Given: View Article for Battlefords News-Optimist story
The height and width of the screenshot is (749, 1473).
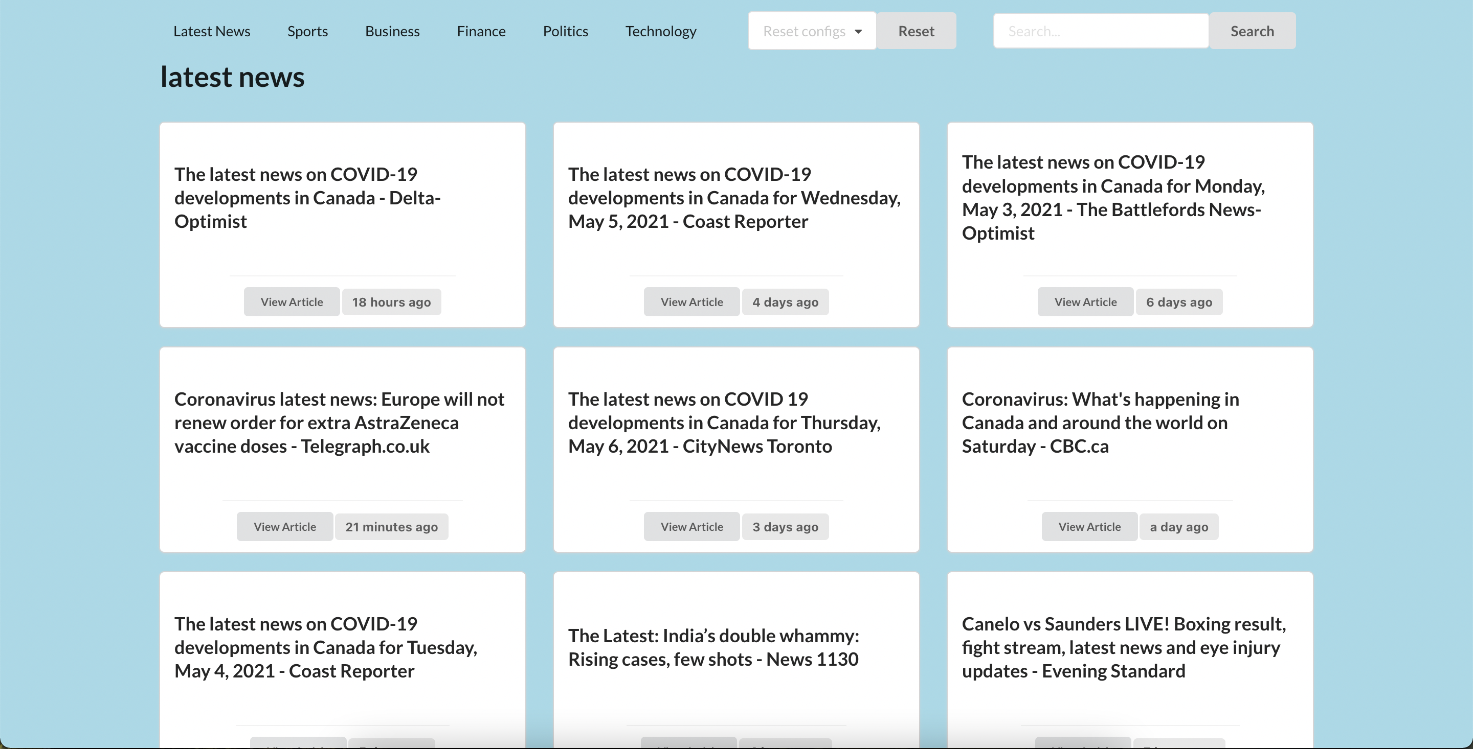Looking at the screenshot, I should 1085,301.
